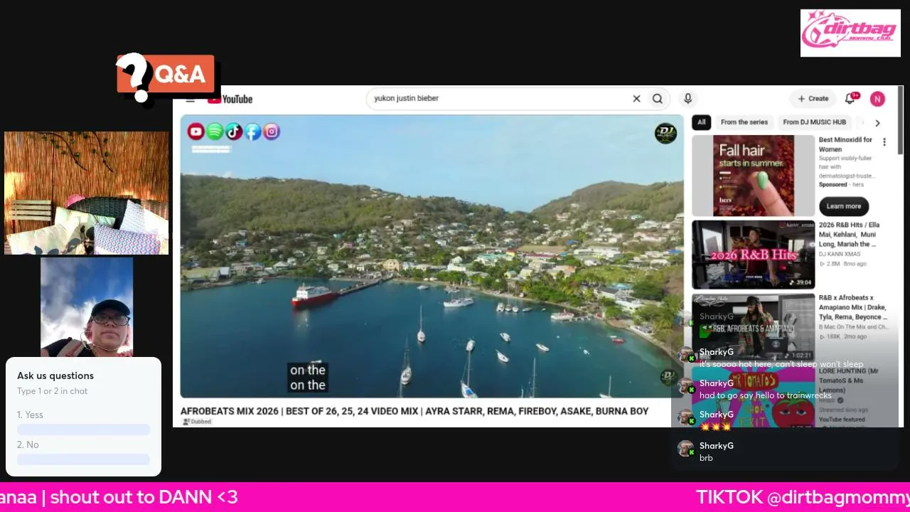
Task: Click the "shout out to DANN <3" ticker text
Action: coord(144,497)
